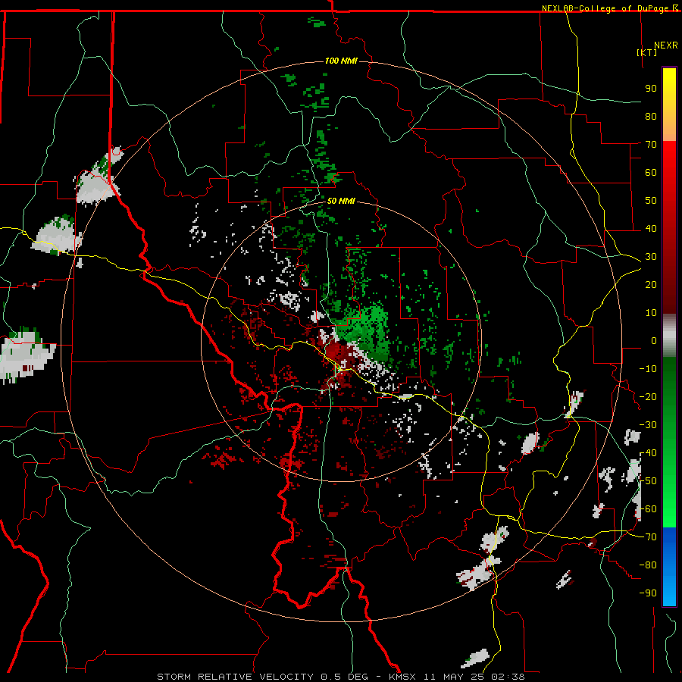Click the 10 value on the velocity scale
Screen dimensions: 682x682
point(651,313)
